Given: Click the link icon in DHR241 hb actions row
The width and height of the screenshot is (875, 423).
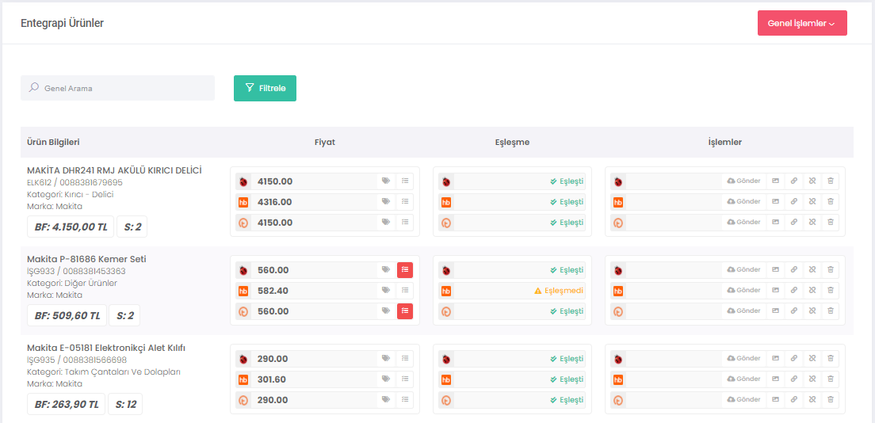Looking at the screenshot, I should coord(794,202).
